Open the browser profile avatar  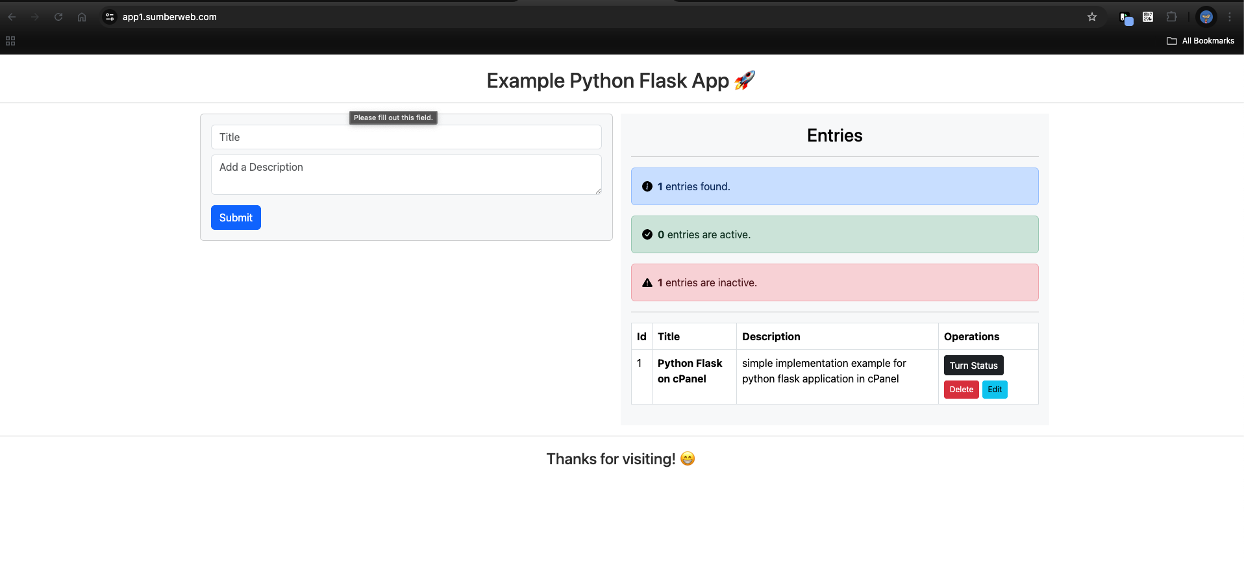click(1206, 17)
